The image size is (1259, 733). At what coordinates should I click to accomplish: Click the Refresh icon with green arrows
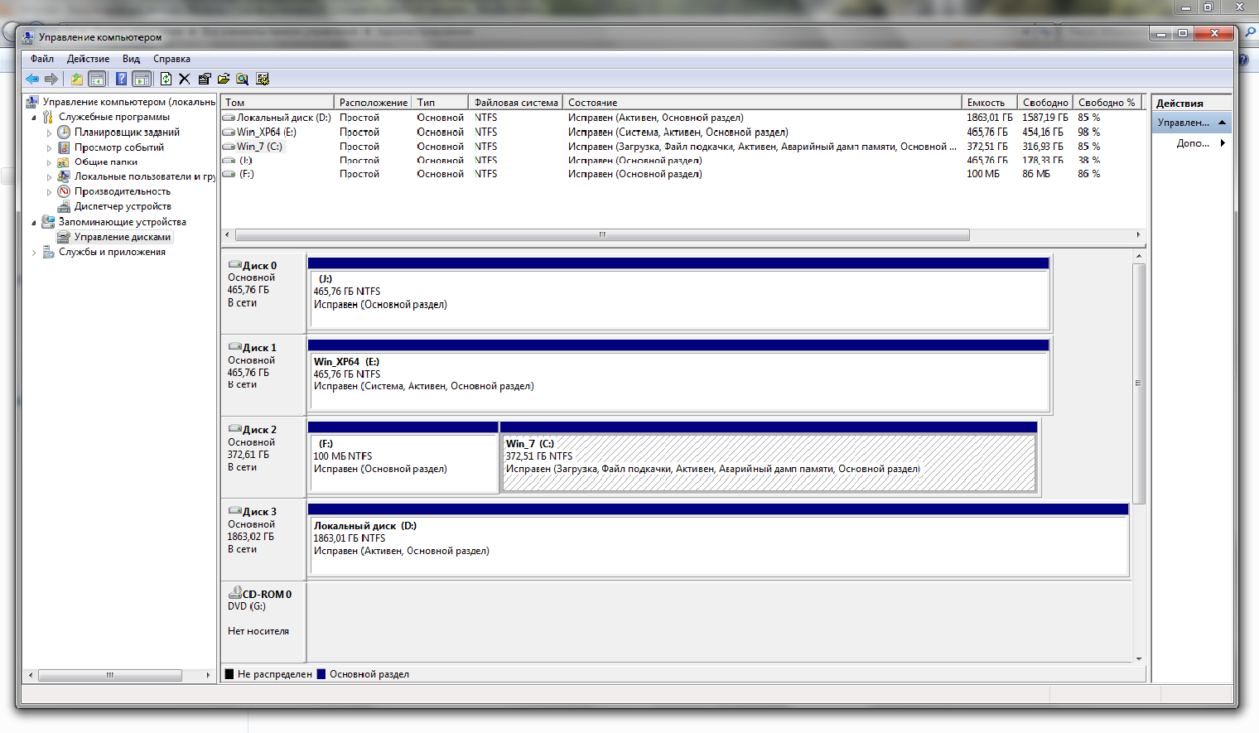(166, 79)
